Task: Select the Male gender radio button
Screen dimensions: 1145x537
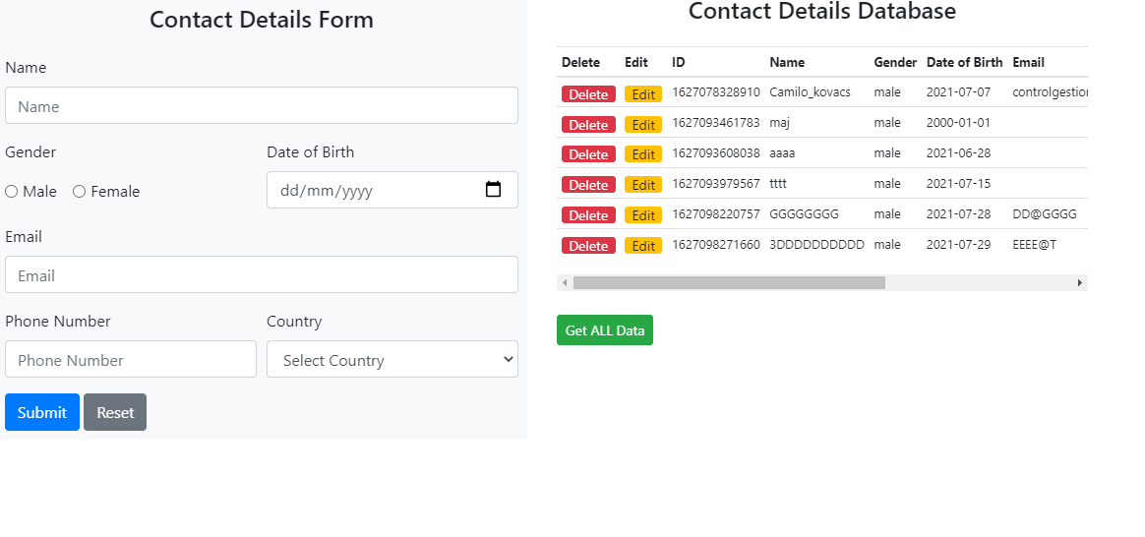Action: pyautogui.click(x=12, y=191)
